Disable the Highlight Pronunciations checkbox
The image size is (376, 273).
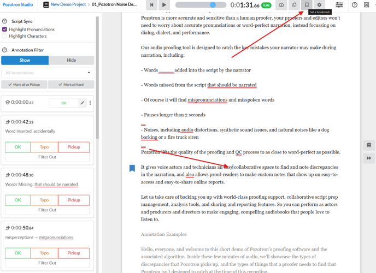(4, 29)
